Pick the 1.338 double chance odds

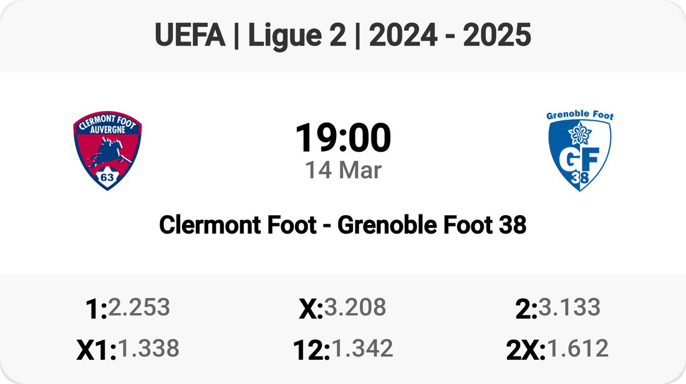click(148, 348)
